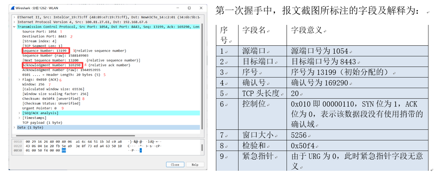Image resolution: width=434 pixels, height=177 pixels.
Task: Select [Window size scaling factor: 256] row
Action: [x=55, y=94]
